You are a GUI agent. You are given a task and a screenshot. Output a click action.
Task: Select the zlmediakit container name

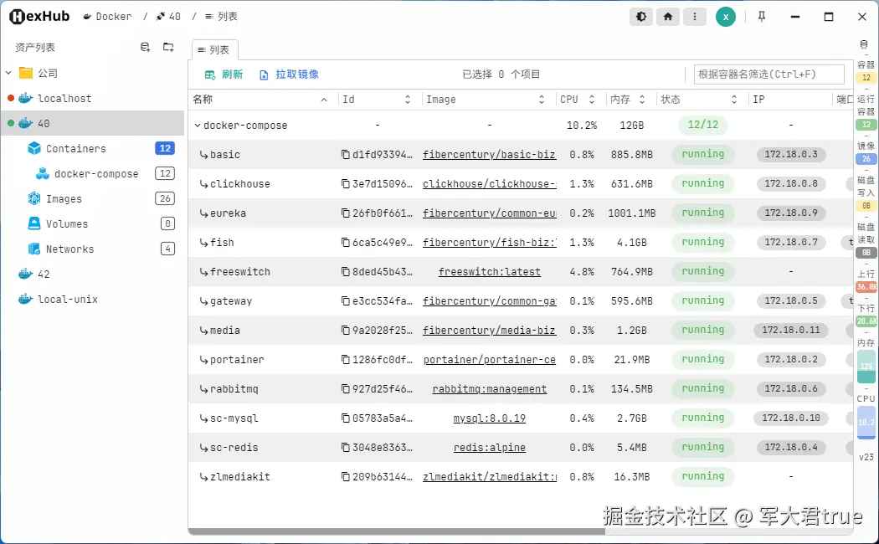(x=240, y=477)
